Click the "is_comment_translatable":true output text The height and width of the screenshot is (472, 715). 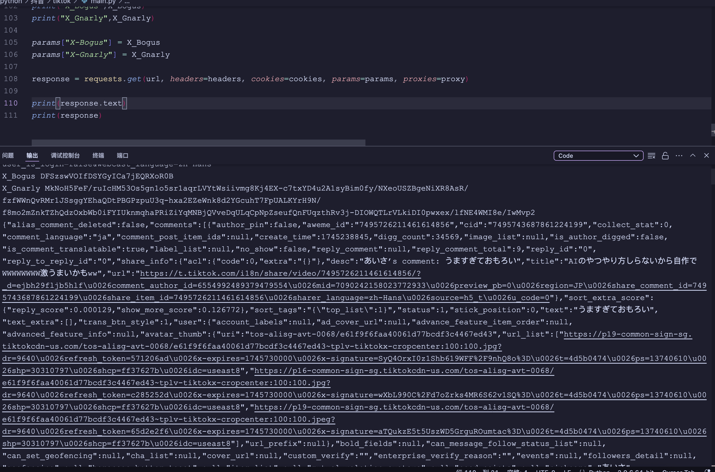pyautogui.click(x=74, y=249)
